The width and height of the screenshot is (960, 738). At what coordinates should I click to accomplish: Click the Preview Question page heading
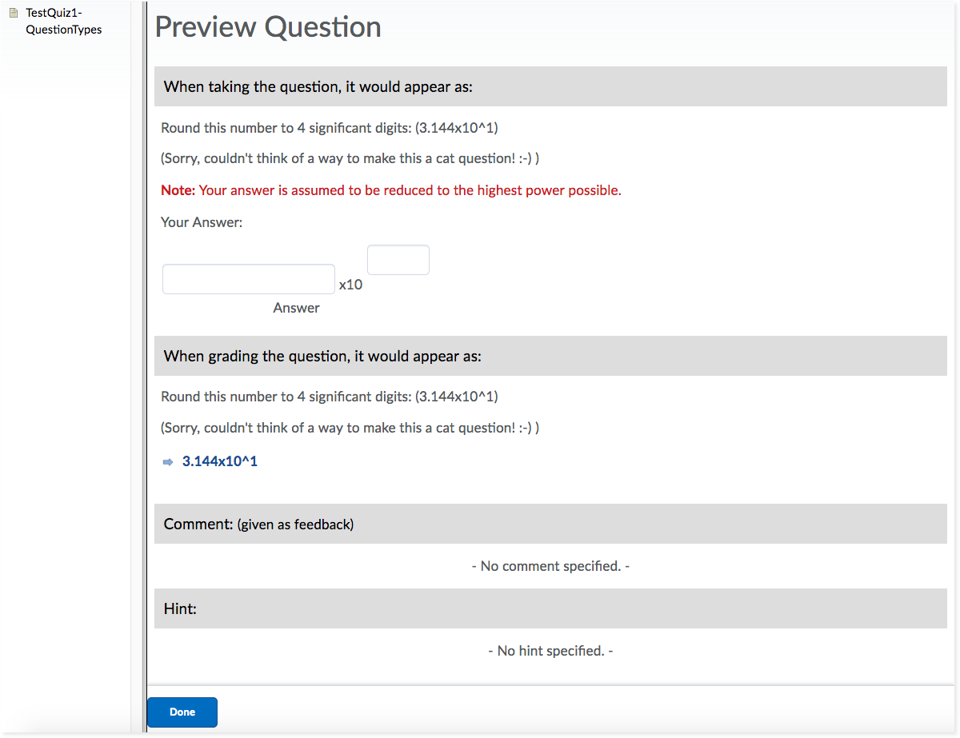click(x=268, y=27)
